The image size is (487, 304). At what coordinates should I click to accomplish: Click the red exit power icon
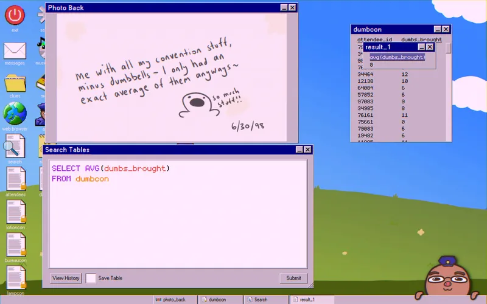[x=15, y=15]
